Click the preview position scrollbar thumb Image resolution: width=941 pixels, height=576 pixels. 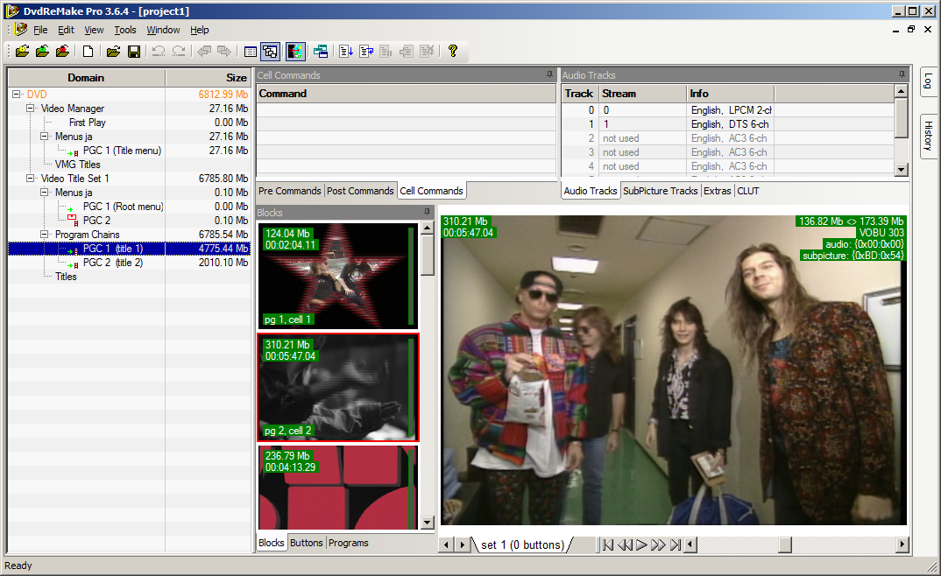(x=785, y=544)
